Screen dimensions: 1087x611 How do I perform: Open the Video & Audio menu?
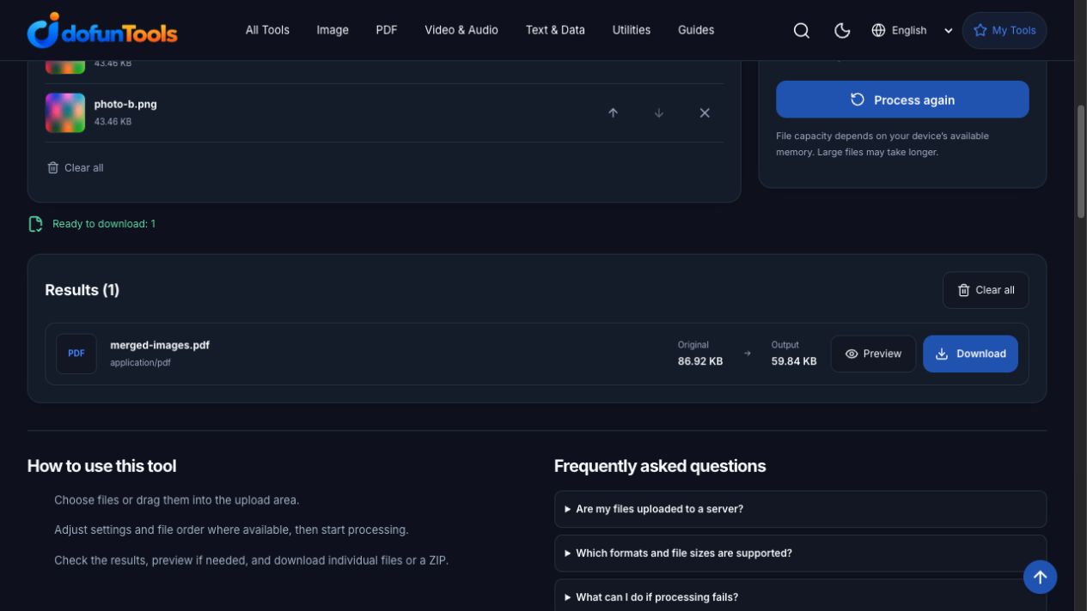coord(461,30)
